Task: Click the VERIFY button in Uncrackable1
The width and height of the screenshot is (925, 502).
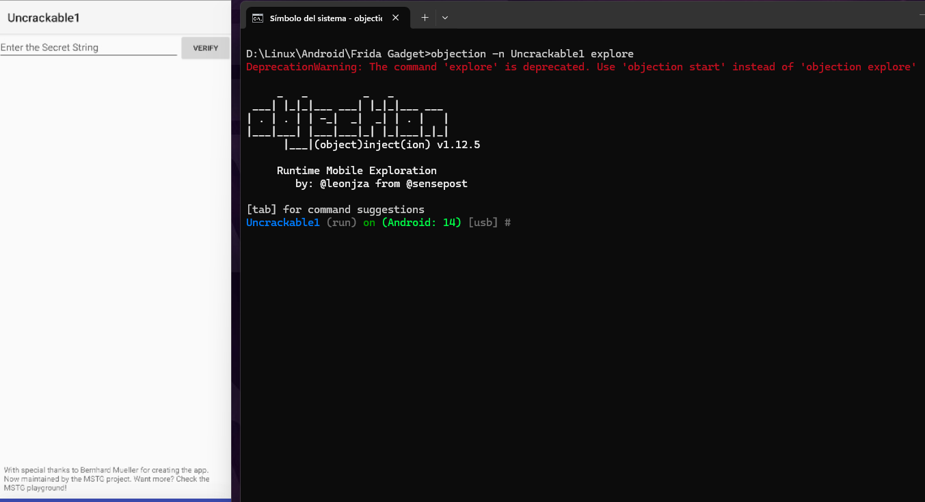Action: pyautogui.click(x=206, y=48)
